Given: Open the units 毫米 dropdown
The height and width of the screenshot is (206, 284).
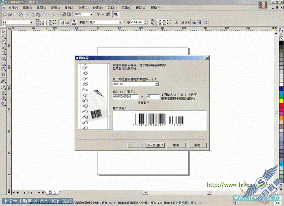Looking at the screenshot, I should 121,22.
